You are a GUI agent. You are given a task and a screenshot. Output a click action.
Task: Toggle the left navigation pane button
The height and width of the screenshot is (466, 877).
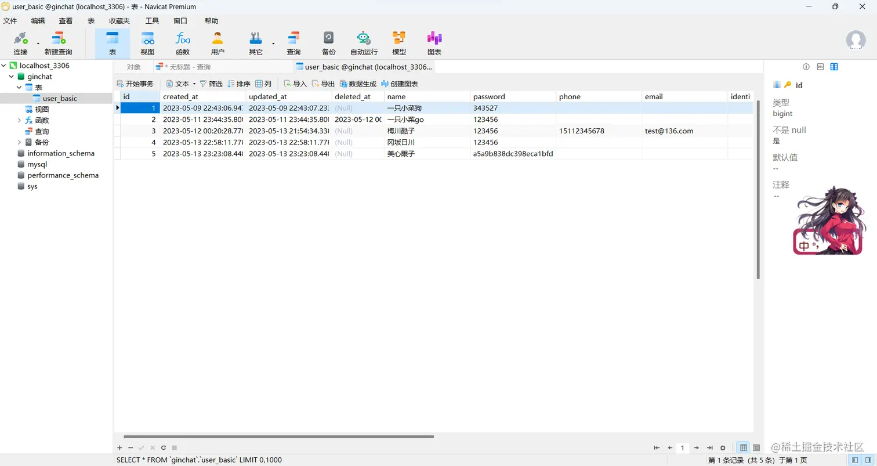click(855, 460)
